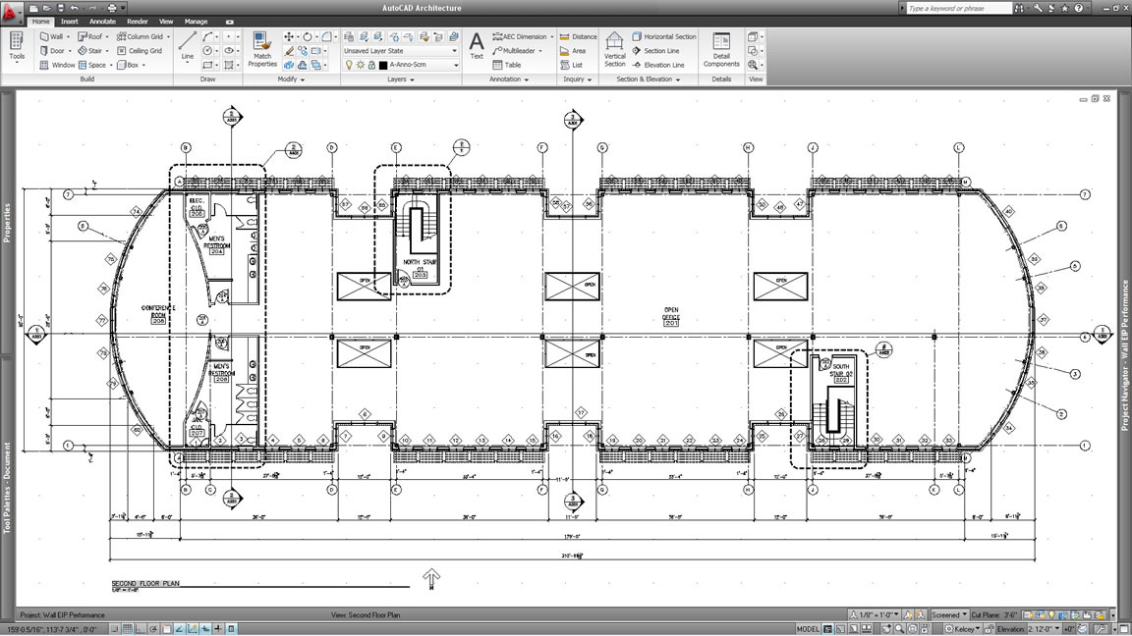Toggle the MODEL space button
Viewport: 1132px width, 636px height.
(x=808, y=628)
